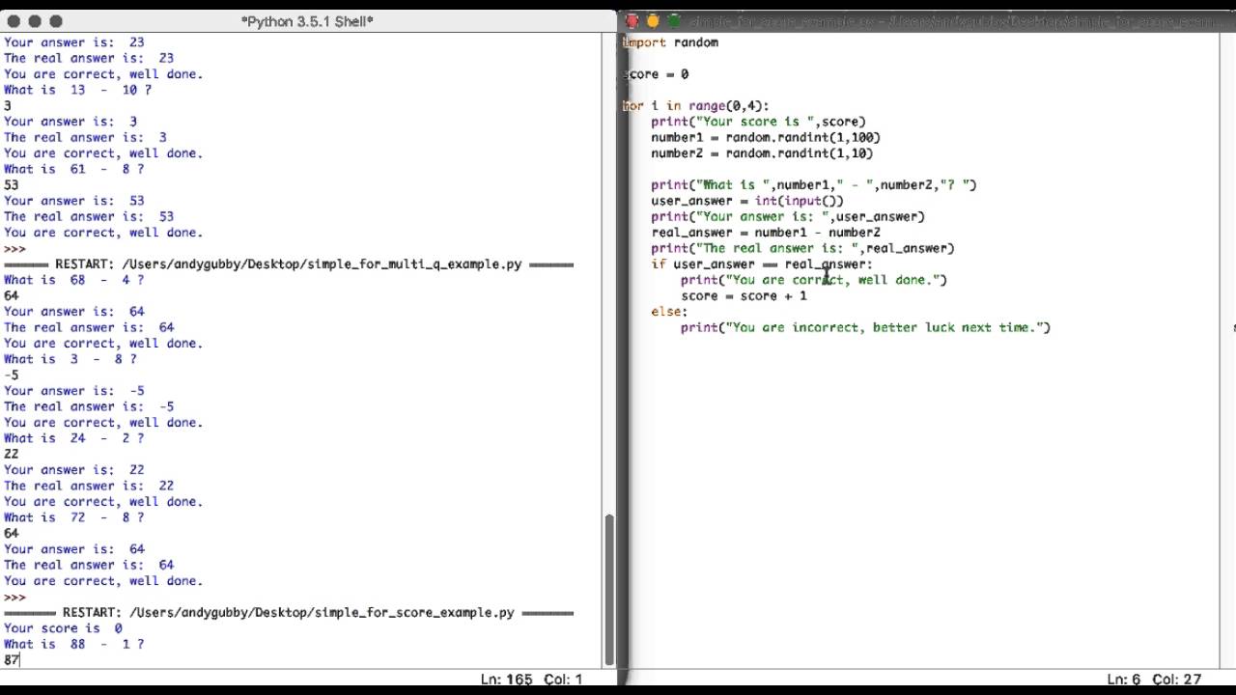Image resolution: width=1236 pixels, height=695 pixels.
Task: Click 'The real answer is: 53' in the shell
Action: 89,217
